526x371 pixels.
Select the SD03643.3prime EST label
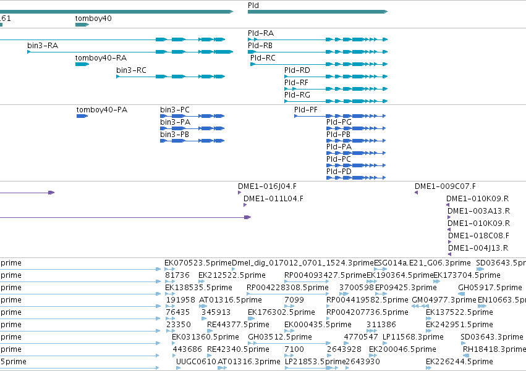point(492,337)
